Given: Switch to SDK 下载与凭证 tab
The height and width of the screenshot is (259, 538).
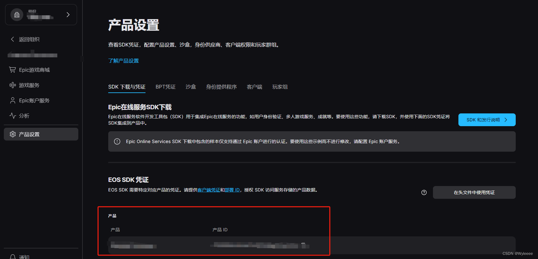Looking at the screenshot, I should click(x=127, y=87).
